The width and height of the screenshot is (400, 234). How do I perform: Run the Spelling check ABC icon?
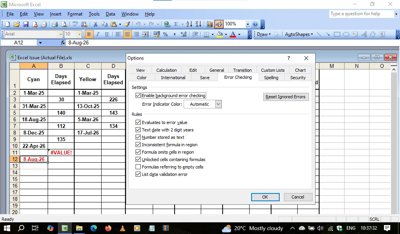coord(75,24)
